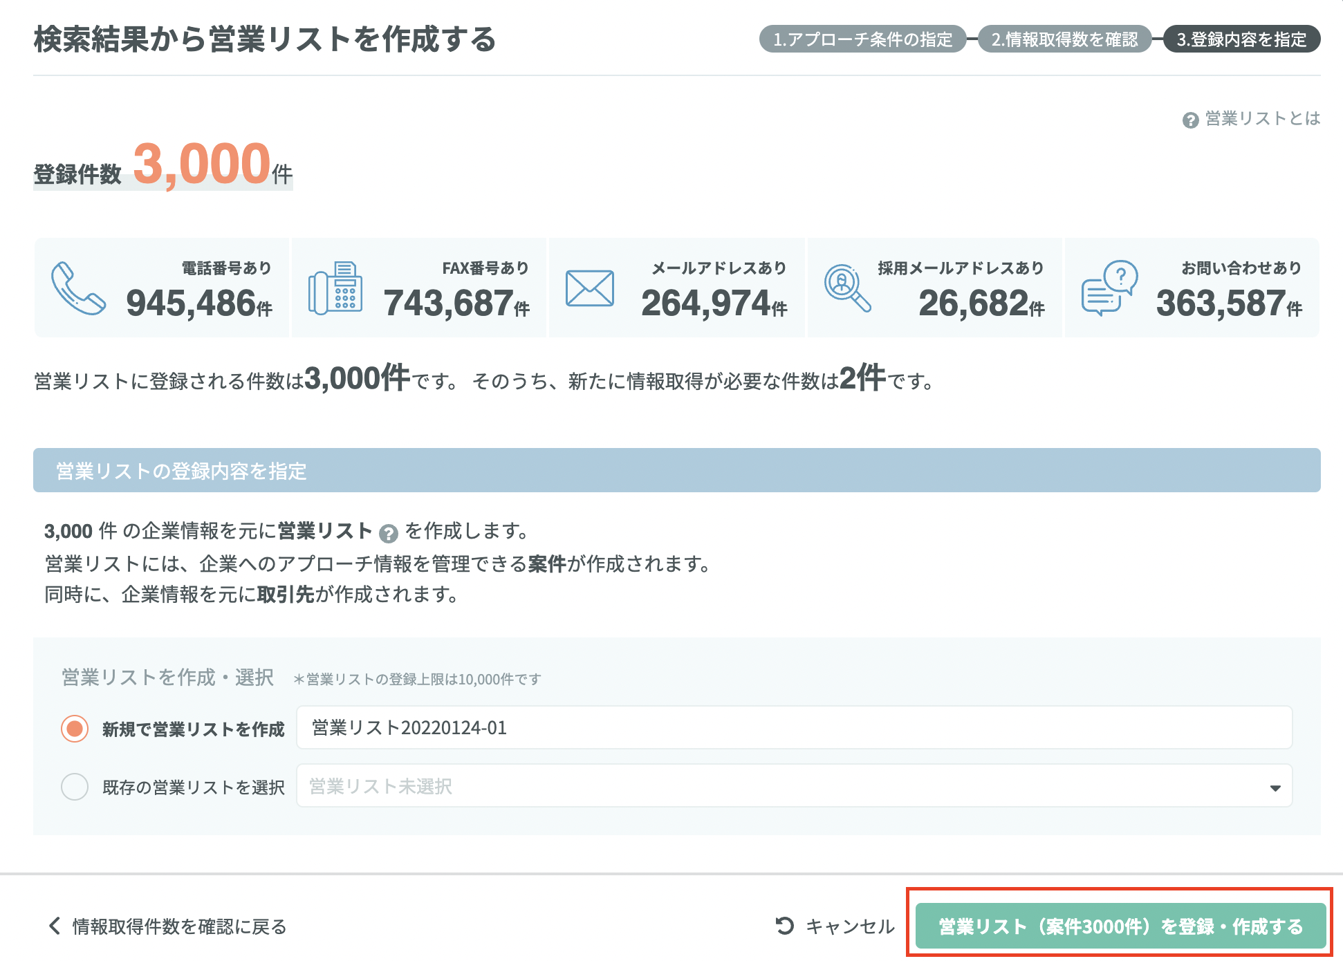Click the 登録上限は10,000件です note

pos(417,679)
